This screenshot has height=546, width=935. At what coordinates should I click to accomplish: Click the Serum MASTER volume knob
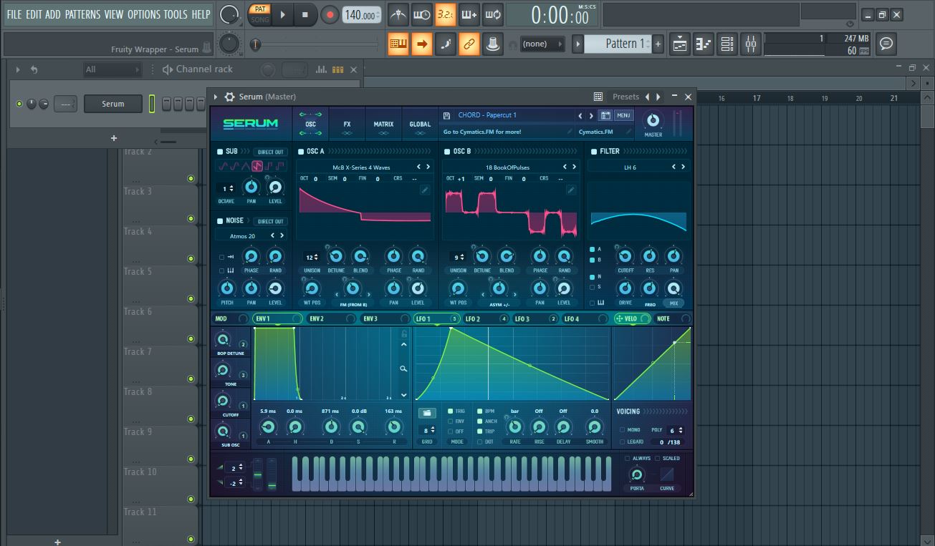coord(653,120)
